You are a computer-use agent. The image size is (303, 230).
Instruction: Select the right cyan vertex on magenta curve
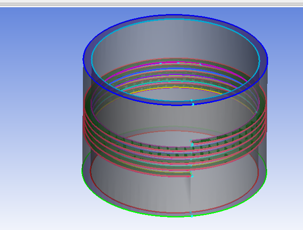point(200,63)
